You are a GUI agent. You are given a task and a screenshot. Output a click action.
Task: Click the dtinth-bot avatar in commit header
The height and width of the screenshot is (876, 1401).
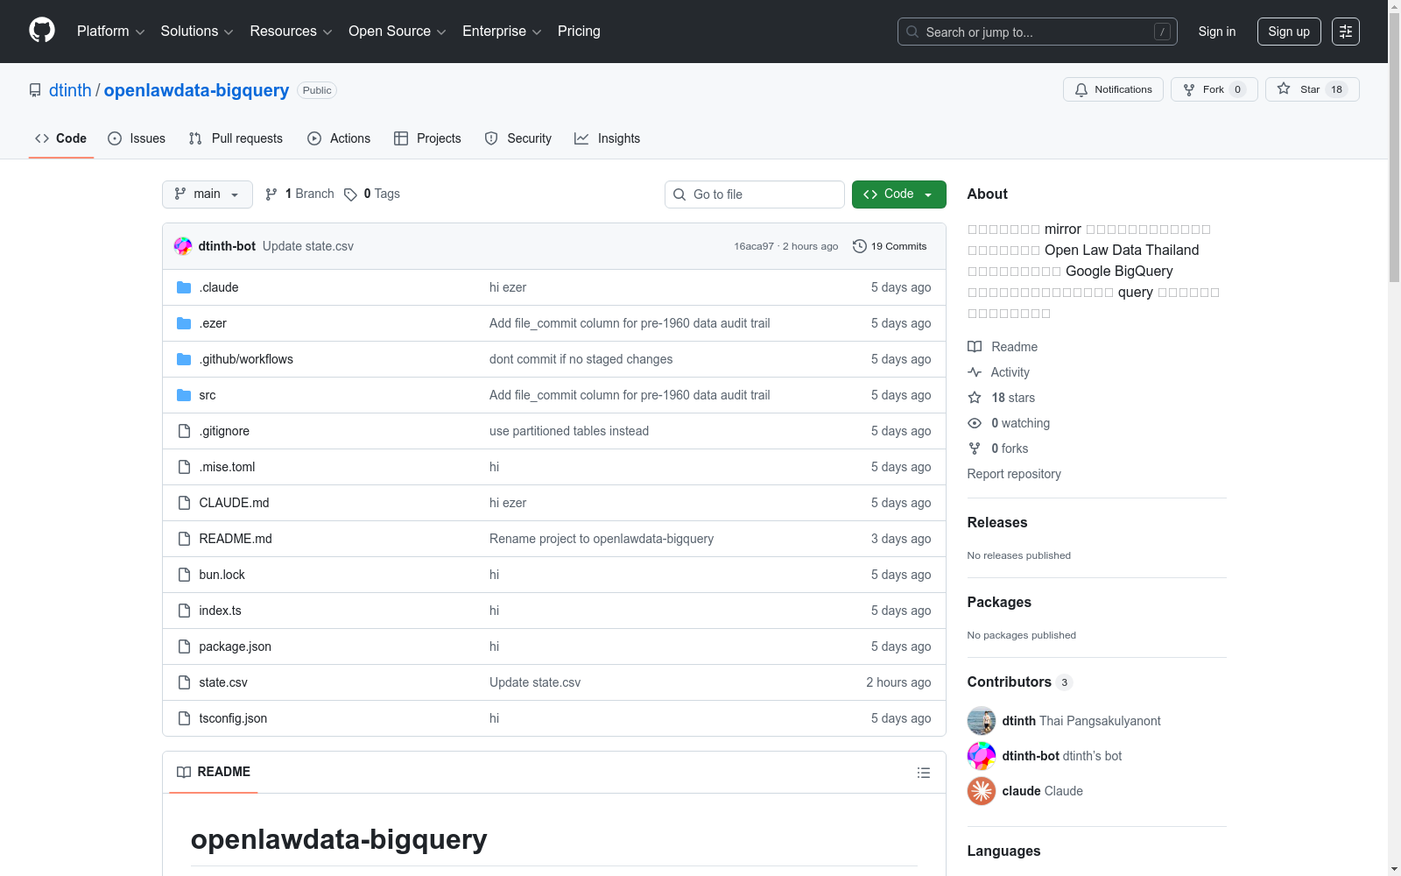[x=183, y=246]
